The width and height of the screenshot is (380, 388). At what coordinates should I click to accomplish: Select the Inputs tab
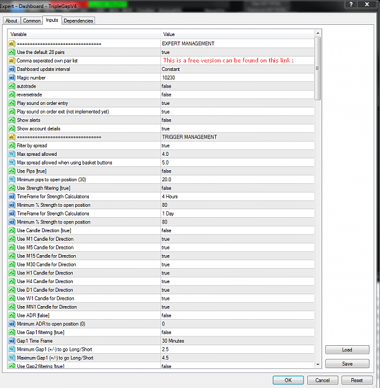[52, 20]
